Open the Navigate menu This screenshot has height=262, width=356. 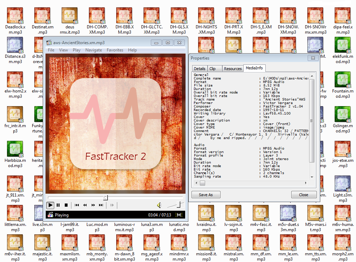tap(93, 50)
